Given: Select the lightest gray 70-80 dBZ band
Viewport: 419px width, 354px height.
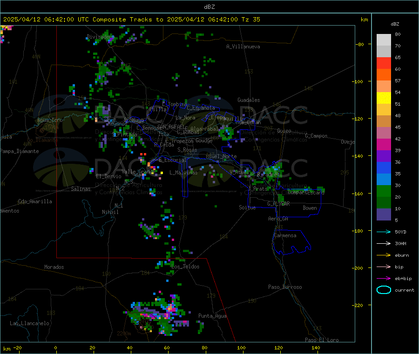Looking at the screenshot, I should [x=384, y=40].
